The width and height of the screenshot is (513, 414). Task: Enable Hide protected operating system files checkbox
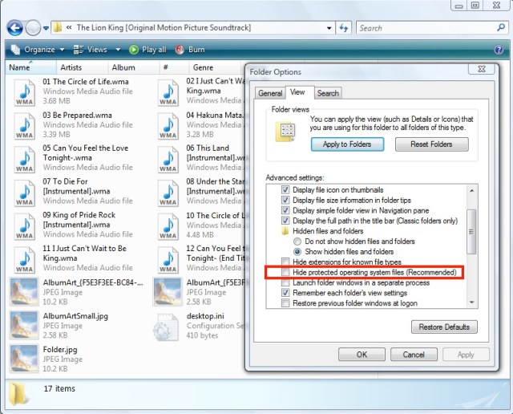point(285,274)
